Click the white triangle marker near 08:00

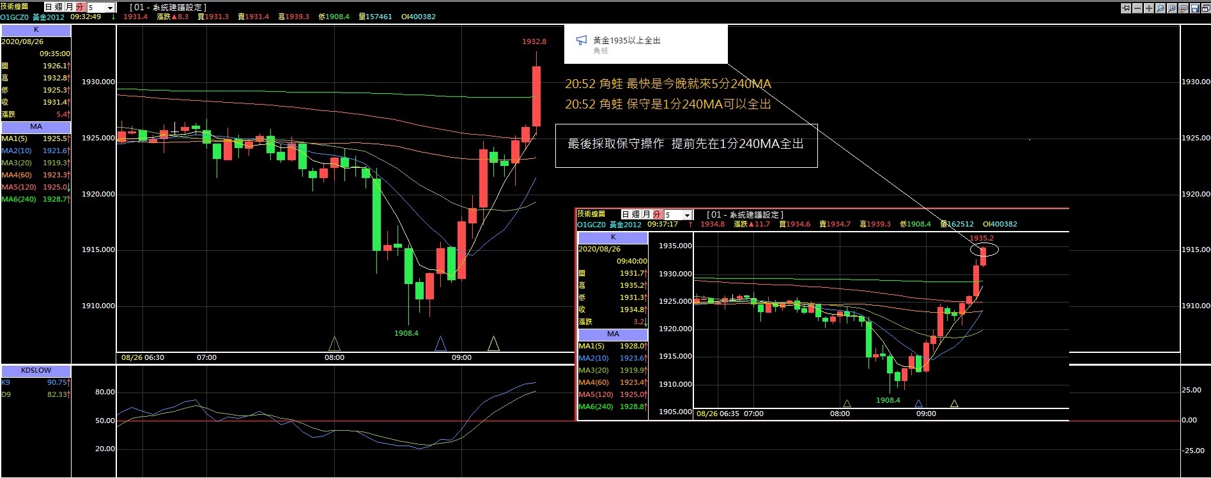334,344
